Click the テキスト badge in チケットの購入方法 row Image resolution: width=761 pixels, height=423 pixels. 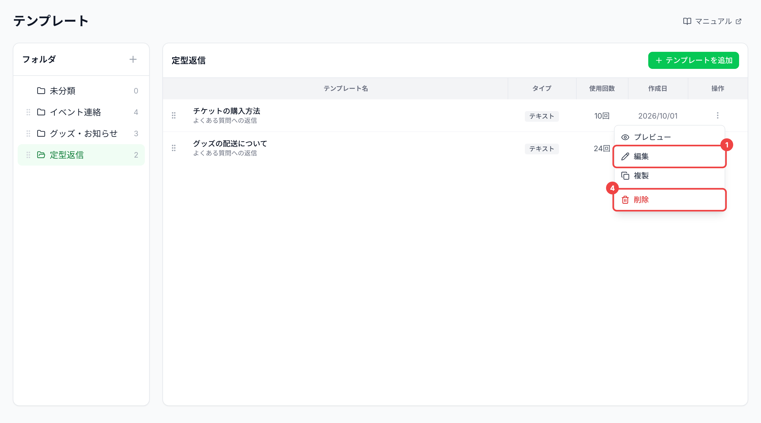pyautogui.click(x=542, y=116)
